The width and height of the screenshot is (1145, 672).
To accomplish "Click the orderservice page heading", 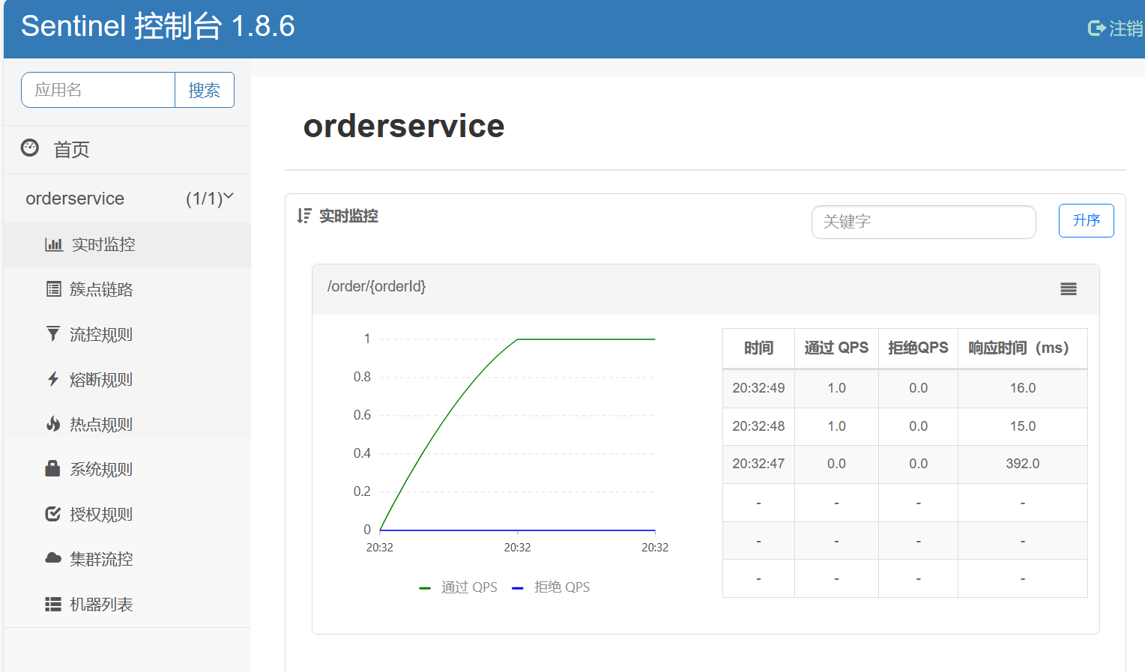I will click(404, 126).
